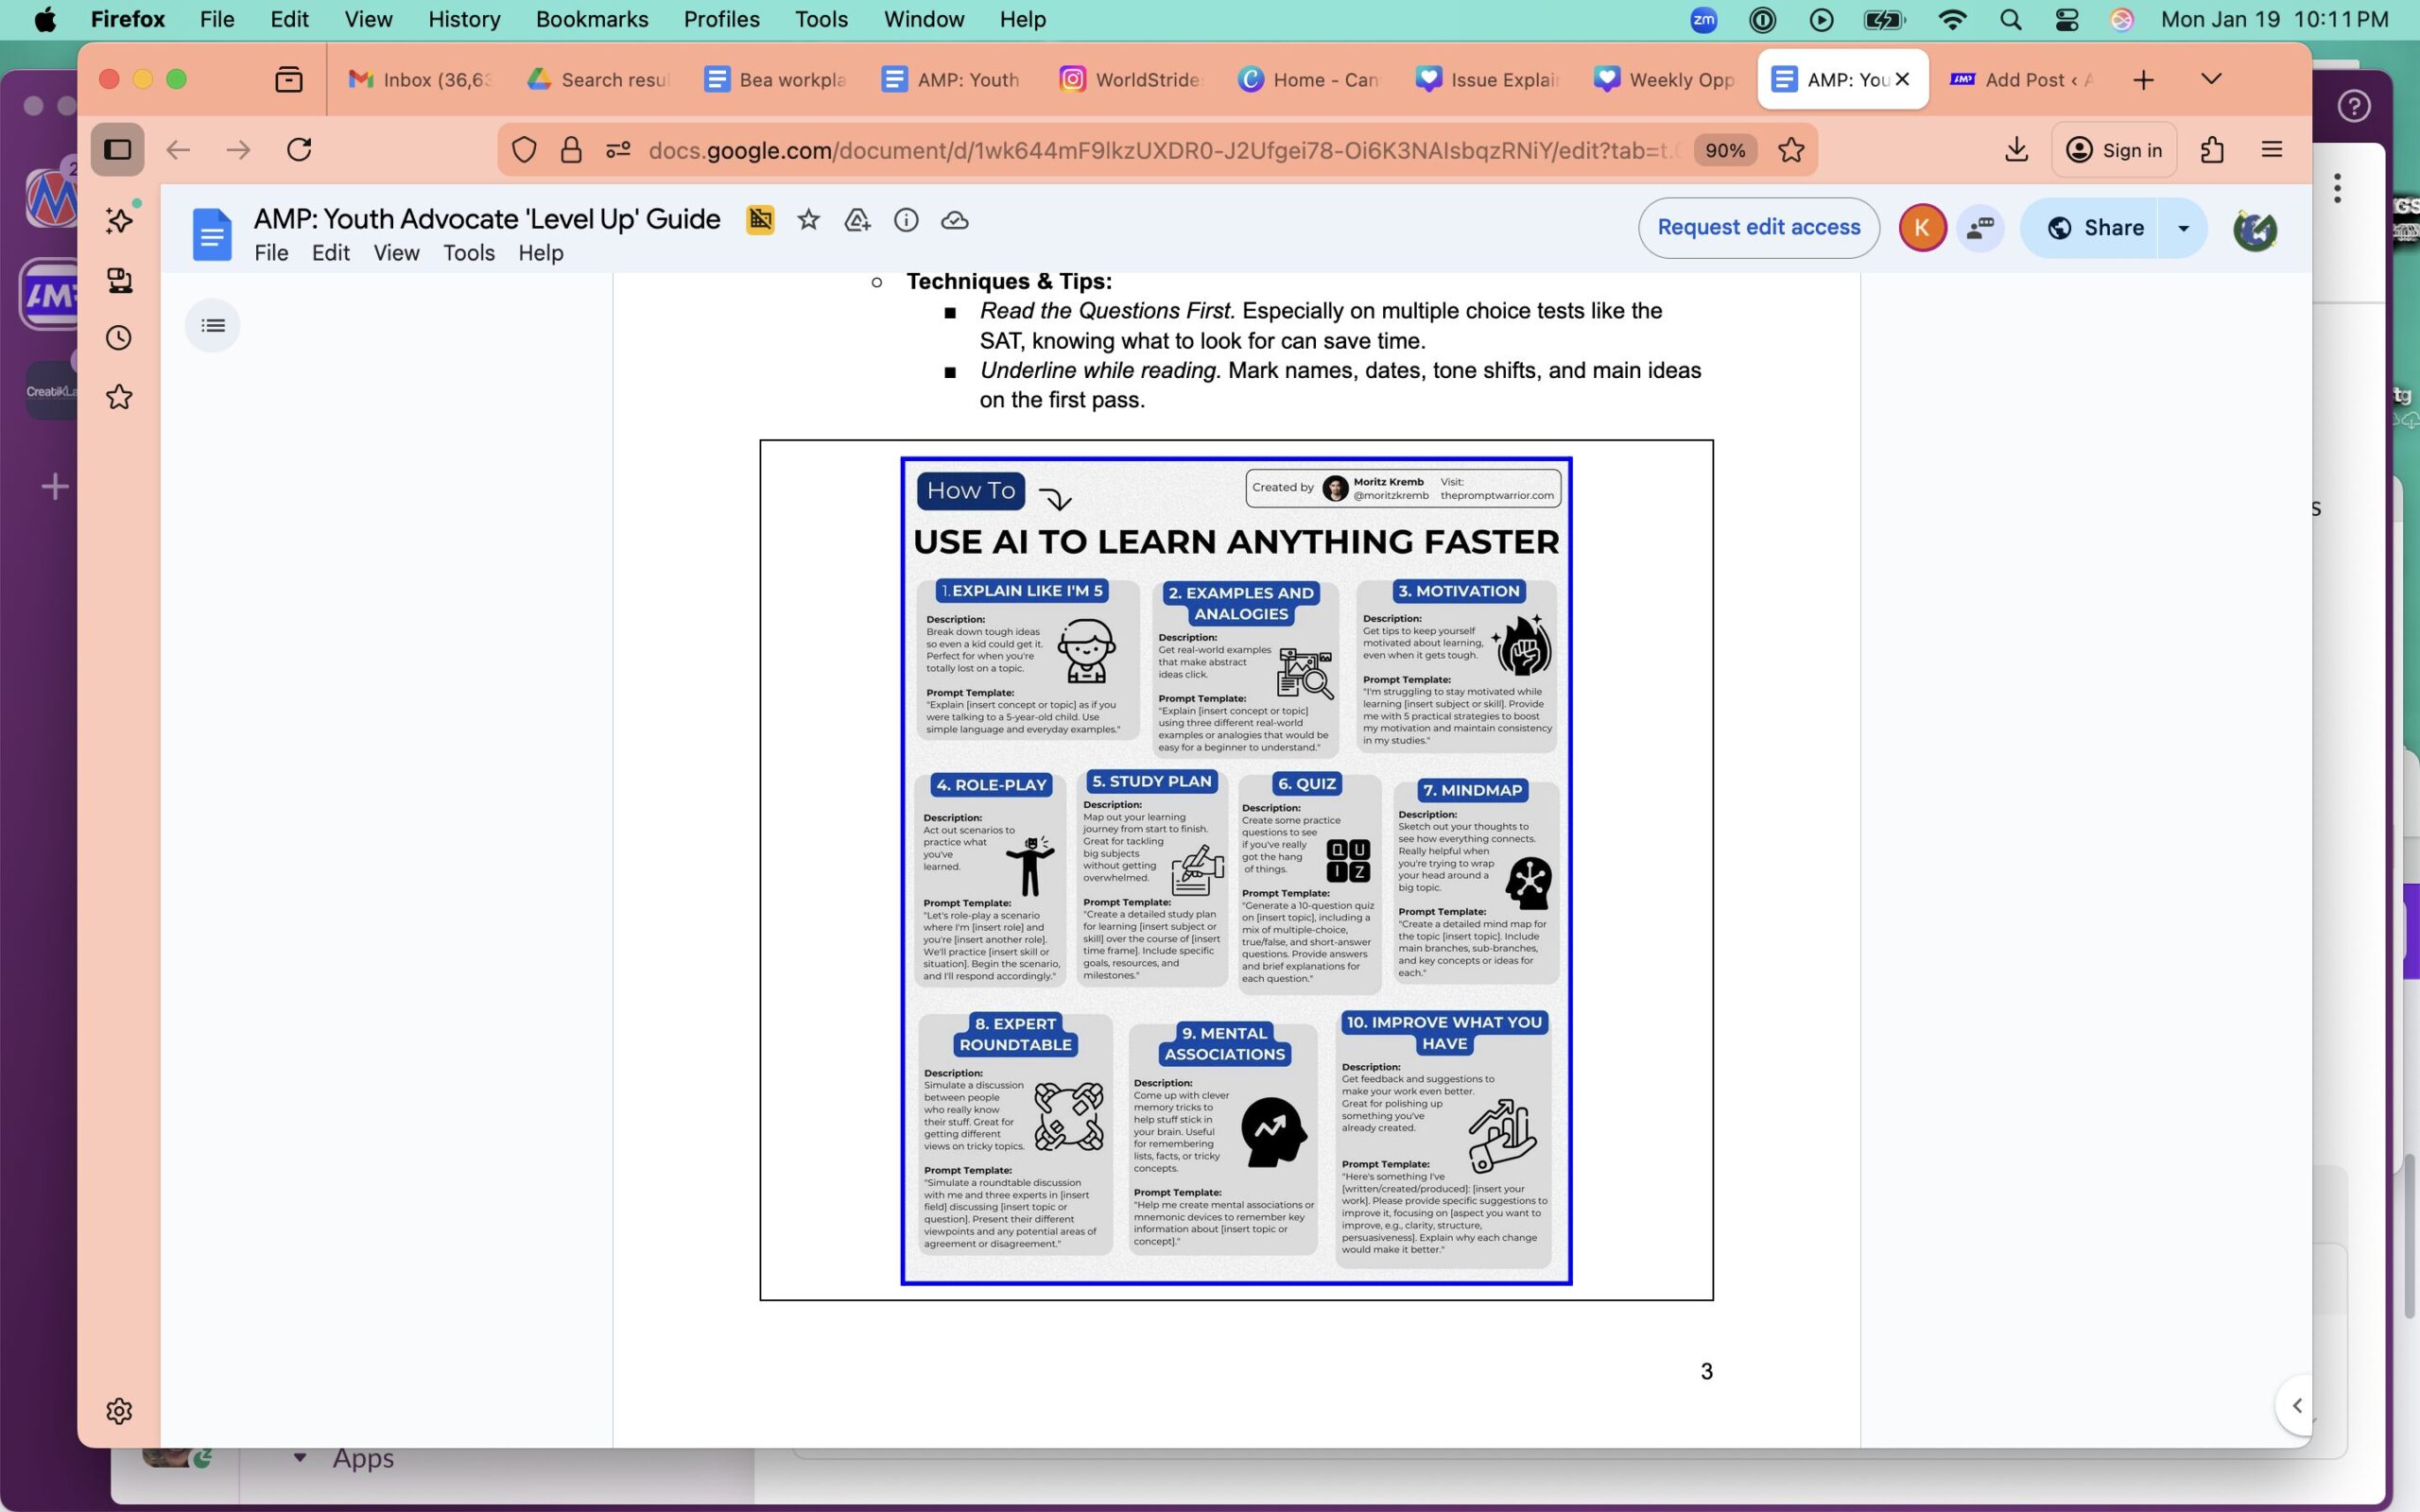The height and width of the screenshot is (1512, 2420).
Task: Open the list all tabs chevron
Action: [x=2211, y=79]
